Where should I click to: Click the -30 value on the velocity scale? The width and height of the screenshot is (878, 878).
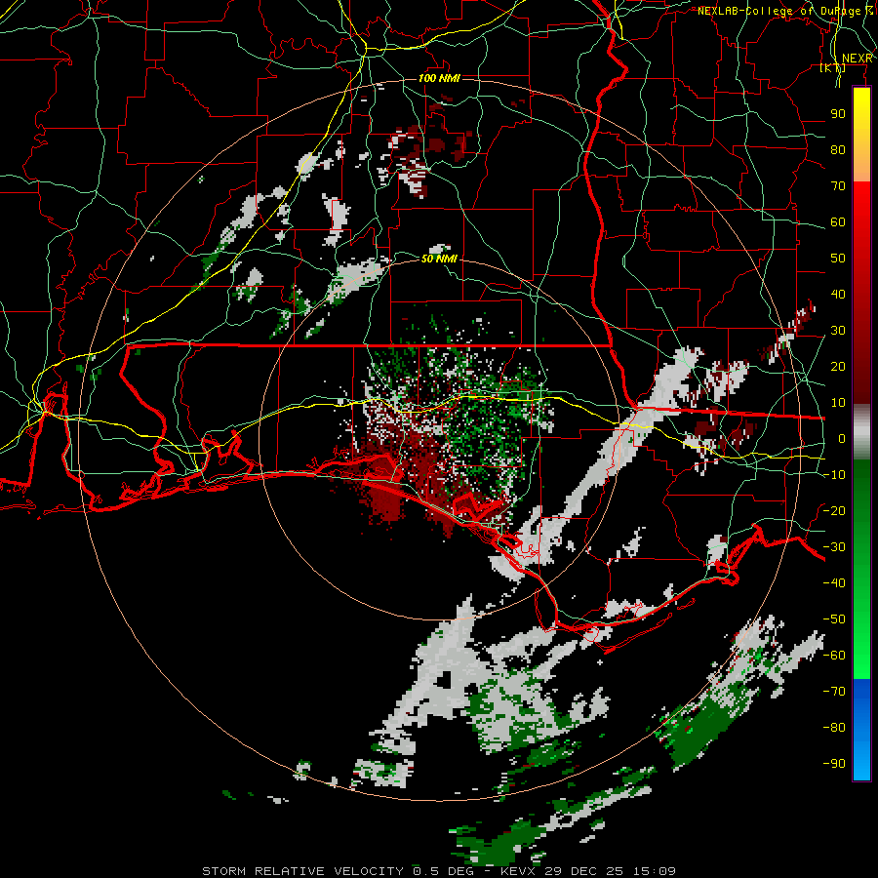pyautogui.click(x=834, y=547)
